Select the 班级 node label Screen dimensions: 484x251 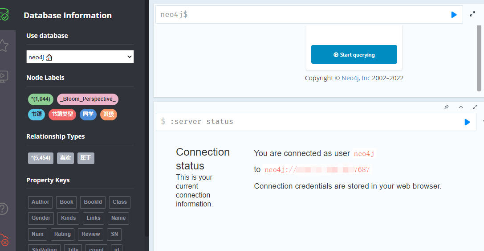tap(109, 115)
